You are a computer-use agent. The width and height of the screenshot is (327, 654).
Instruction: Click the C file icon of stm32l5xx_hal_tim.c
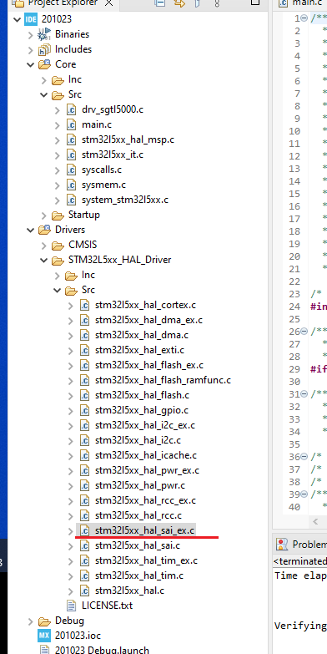pyautogui.click(x=84, y=575)
